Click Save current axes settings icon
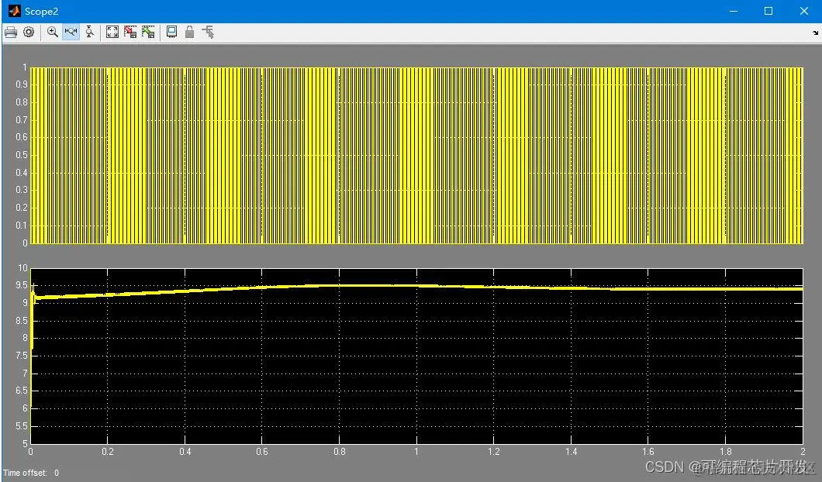 click(x=130, y=32)
